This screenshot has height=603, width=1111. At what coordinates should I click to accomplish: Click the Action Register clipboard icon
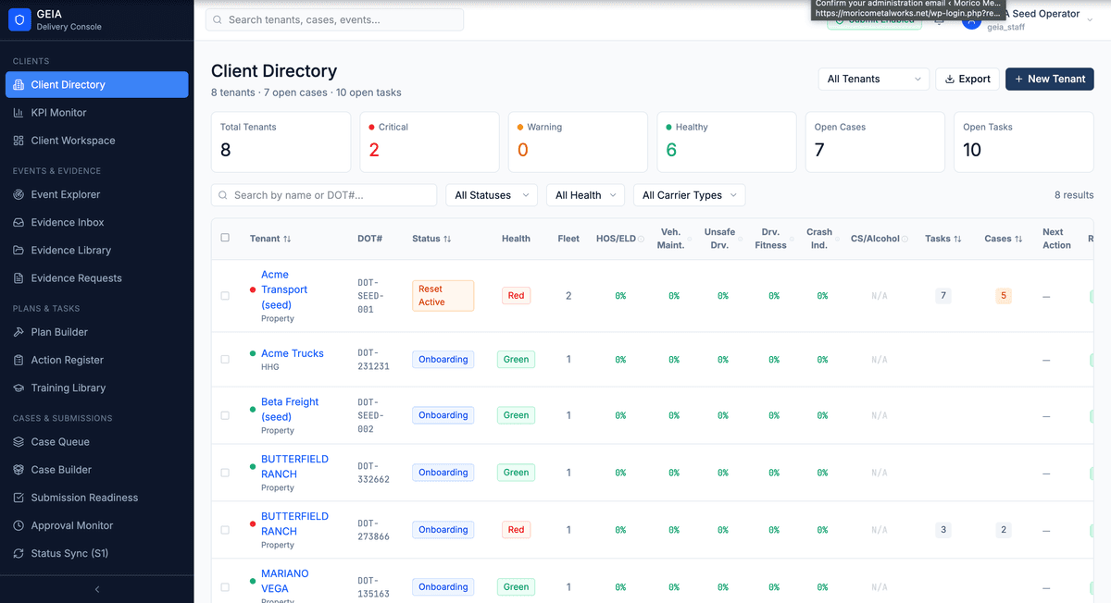click(19, 360)
